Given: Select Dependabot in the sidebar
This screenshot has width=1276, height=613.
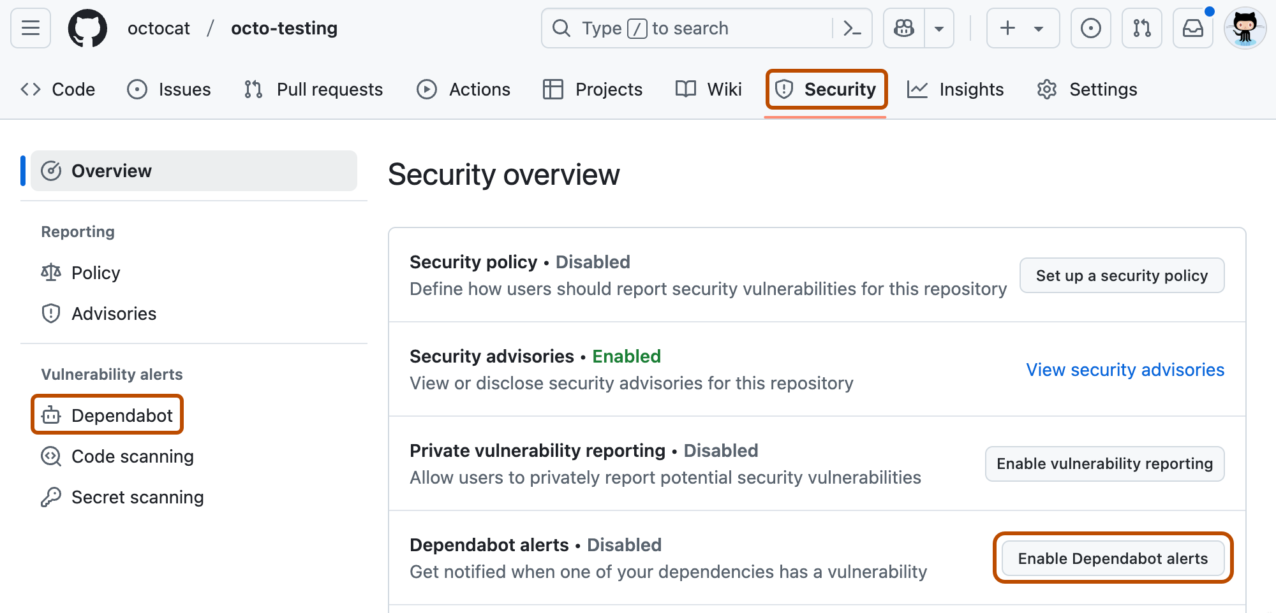Looking at the screenshot, I should (x=107, y=414).
